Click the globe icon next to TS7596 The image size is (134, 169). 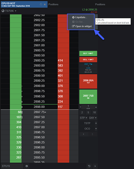coord(3,11)
